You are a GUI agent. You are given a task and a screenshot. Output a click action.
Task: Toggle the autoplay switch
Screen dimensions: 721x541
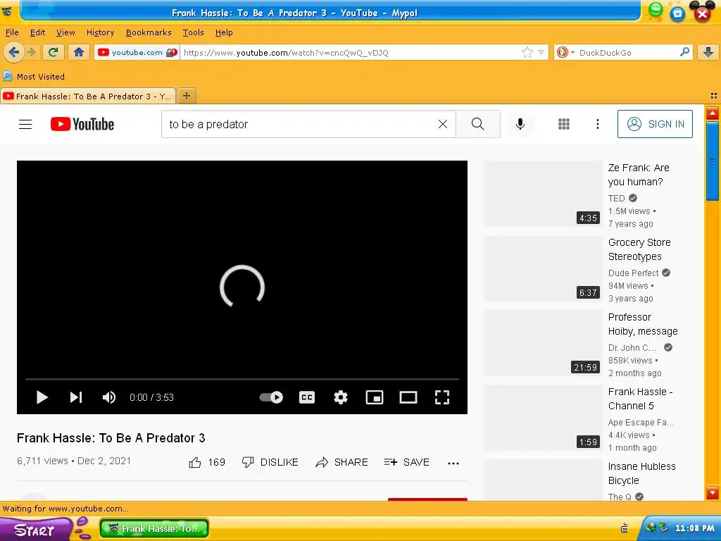point(271,397)
